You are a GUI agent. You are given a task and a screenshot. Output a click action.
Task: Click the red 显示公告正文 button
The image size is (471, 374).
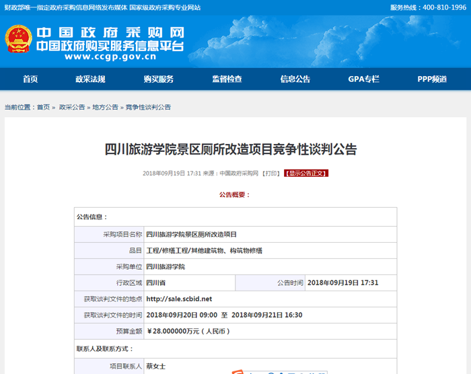click(x=306, y=174)
